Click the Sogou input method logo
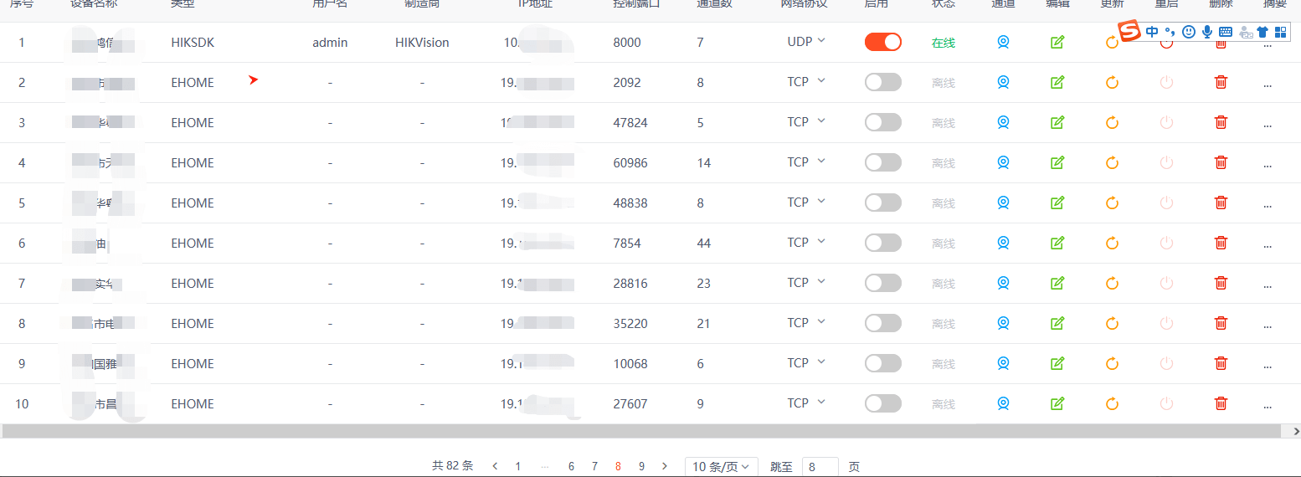 (x=1131, y=32)
